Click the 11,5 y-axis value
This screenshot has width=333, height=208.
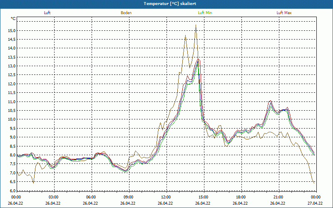tap(12, 93)
